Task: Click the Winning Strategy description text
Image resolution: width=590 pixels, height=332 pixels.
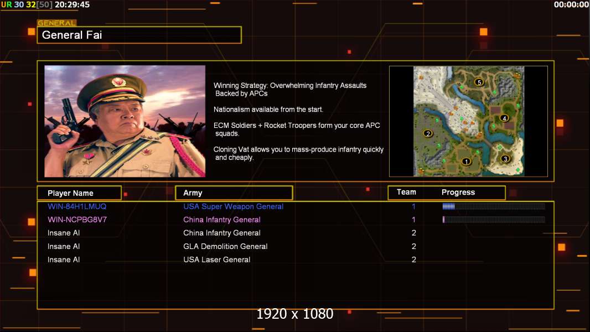Action: [290, 90]
